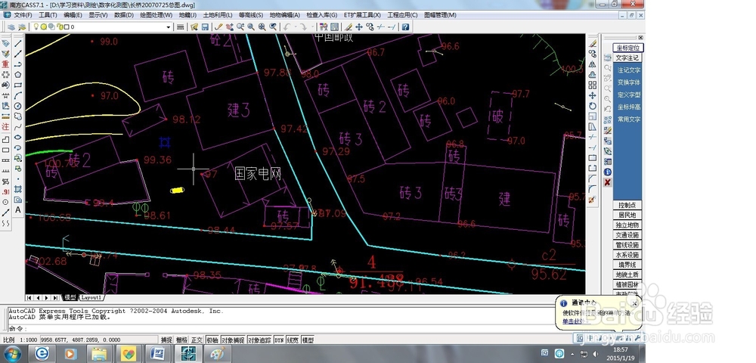The image size is (756, 363).
Task: Open the 等高线(S) menu
Action: (251, 15)
